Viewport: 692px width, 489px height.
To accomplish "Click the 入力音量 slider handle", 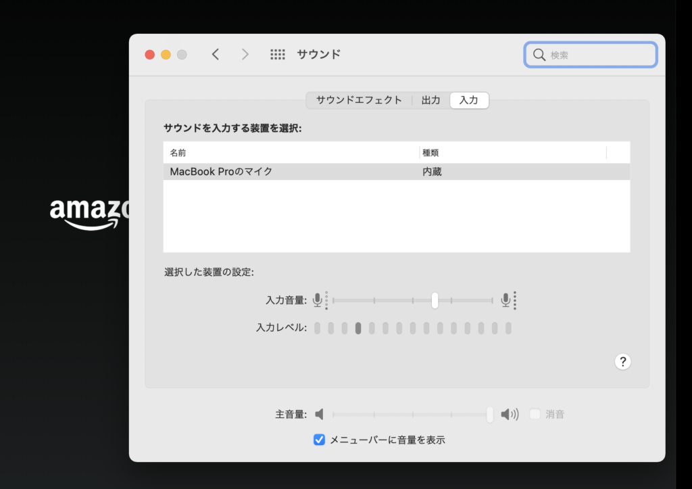I will click(x=435, y=300).
